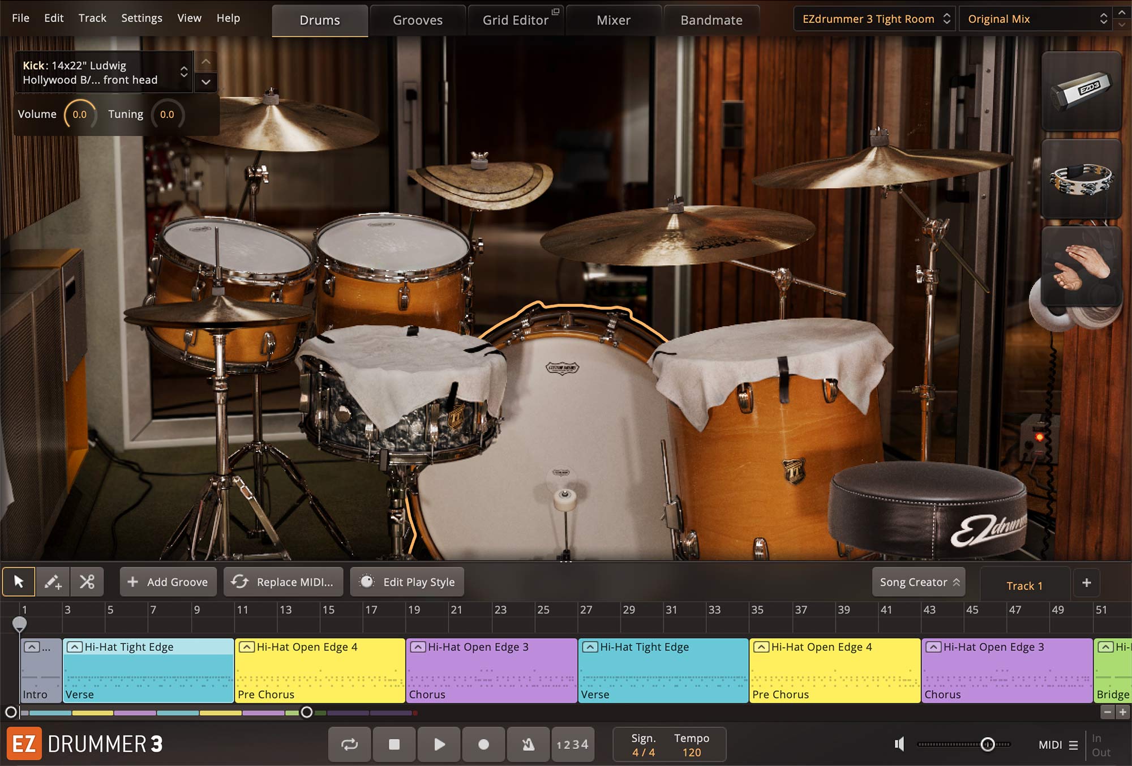
Task: Expand the Song Creator panel
Action: click(x=919, y=582)
